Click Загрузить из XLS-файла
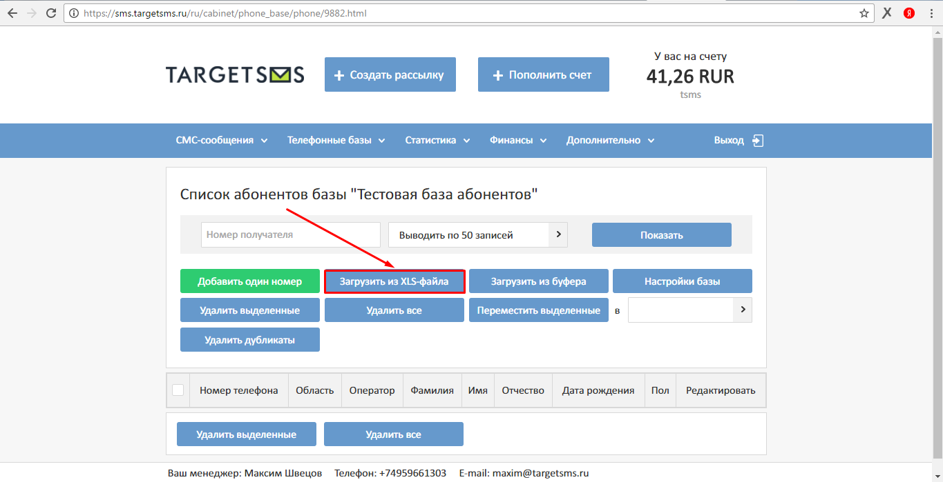 (x=394, y=281)
